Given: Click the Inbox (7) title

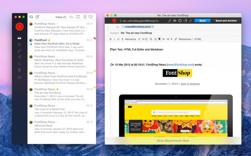Looking at the screenshot, I should [61, 17].
